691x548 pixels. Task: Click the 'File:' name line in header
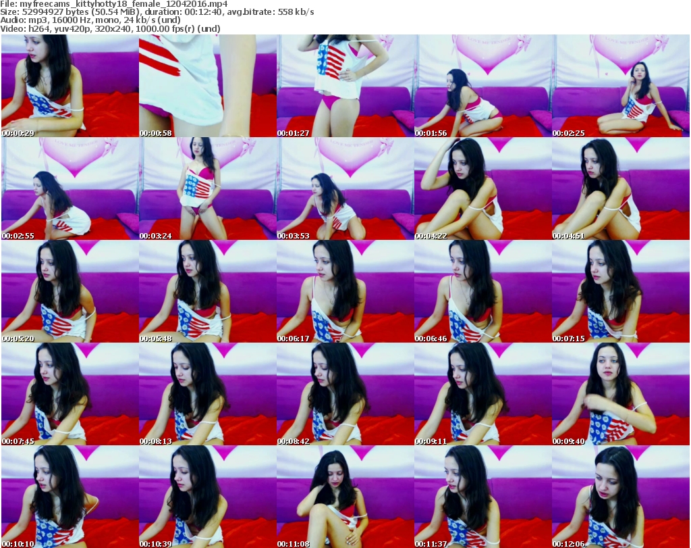pos(114,4)
